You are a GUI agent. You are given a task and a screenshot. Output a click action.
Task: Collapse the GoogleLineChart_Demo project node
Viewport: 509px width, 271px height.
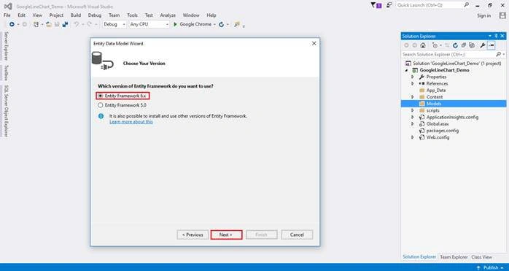407,70
